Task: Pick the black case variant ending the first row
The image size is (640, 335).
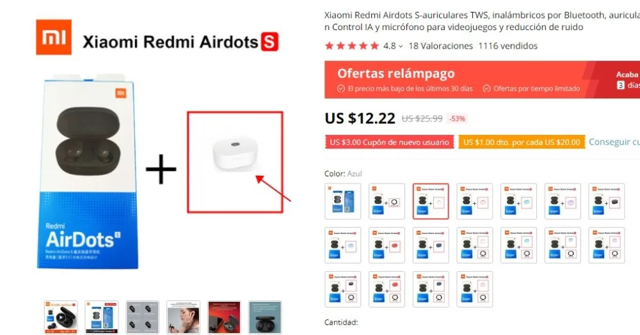Action: tap(607, 201)
